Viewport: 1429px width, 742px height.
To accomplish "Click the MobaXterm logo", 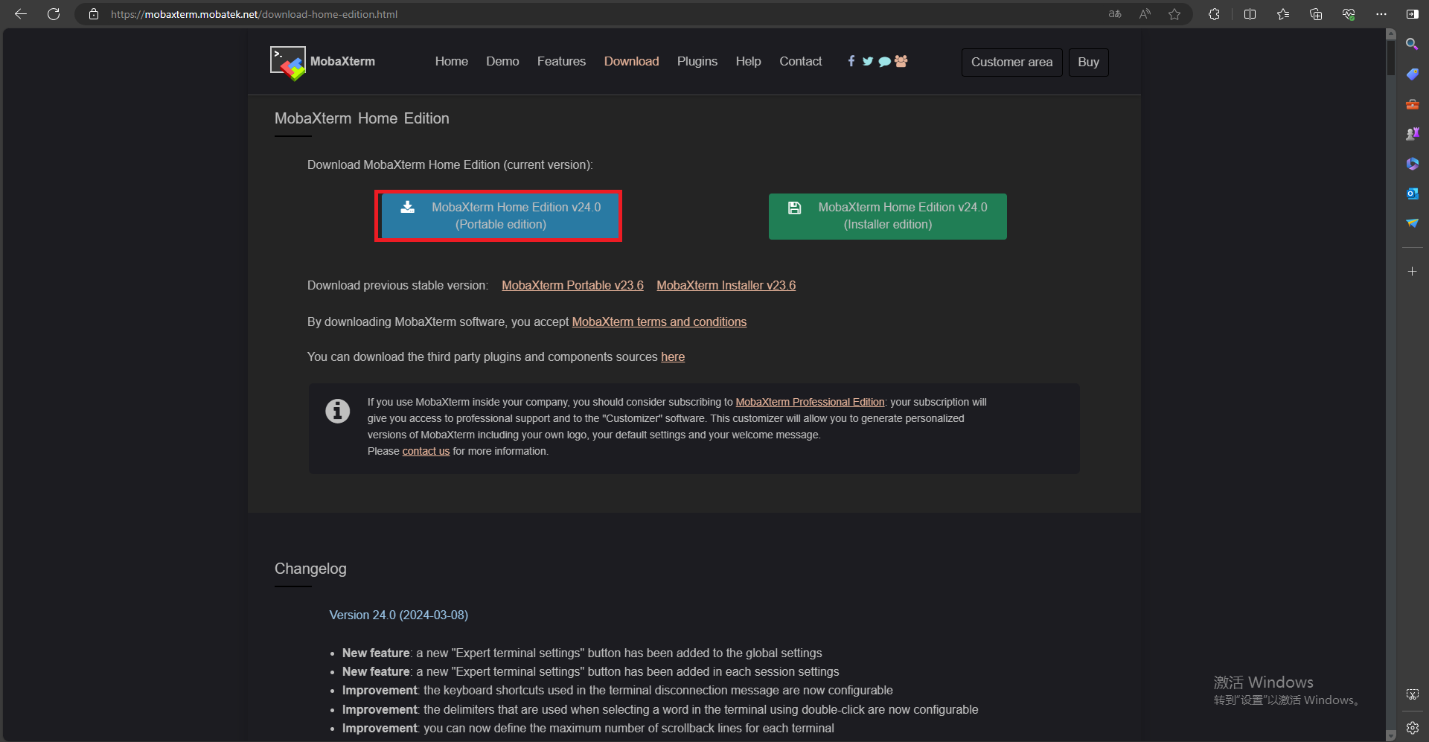I will [x=322, y=63].
